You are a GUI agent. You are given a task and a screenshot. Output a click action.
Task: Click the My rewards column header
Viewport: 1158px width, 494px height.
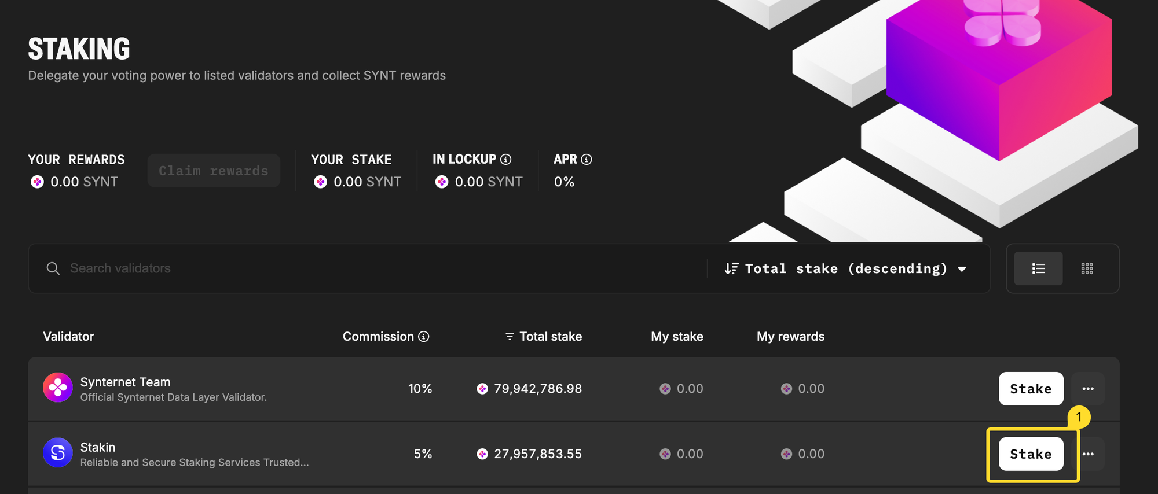click(x=790, y=337)
